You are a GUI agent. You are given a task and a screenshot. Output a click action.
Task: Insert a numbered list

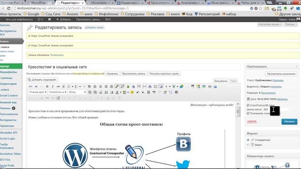[76, 86]
